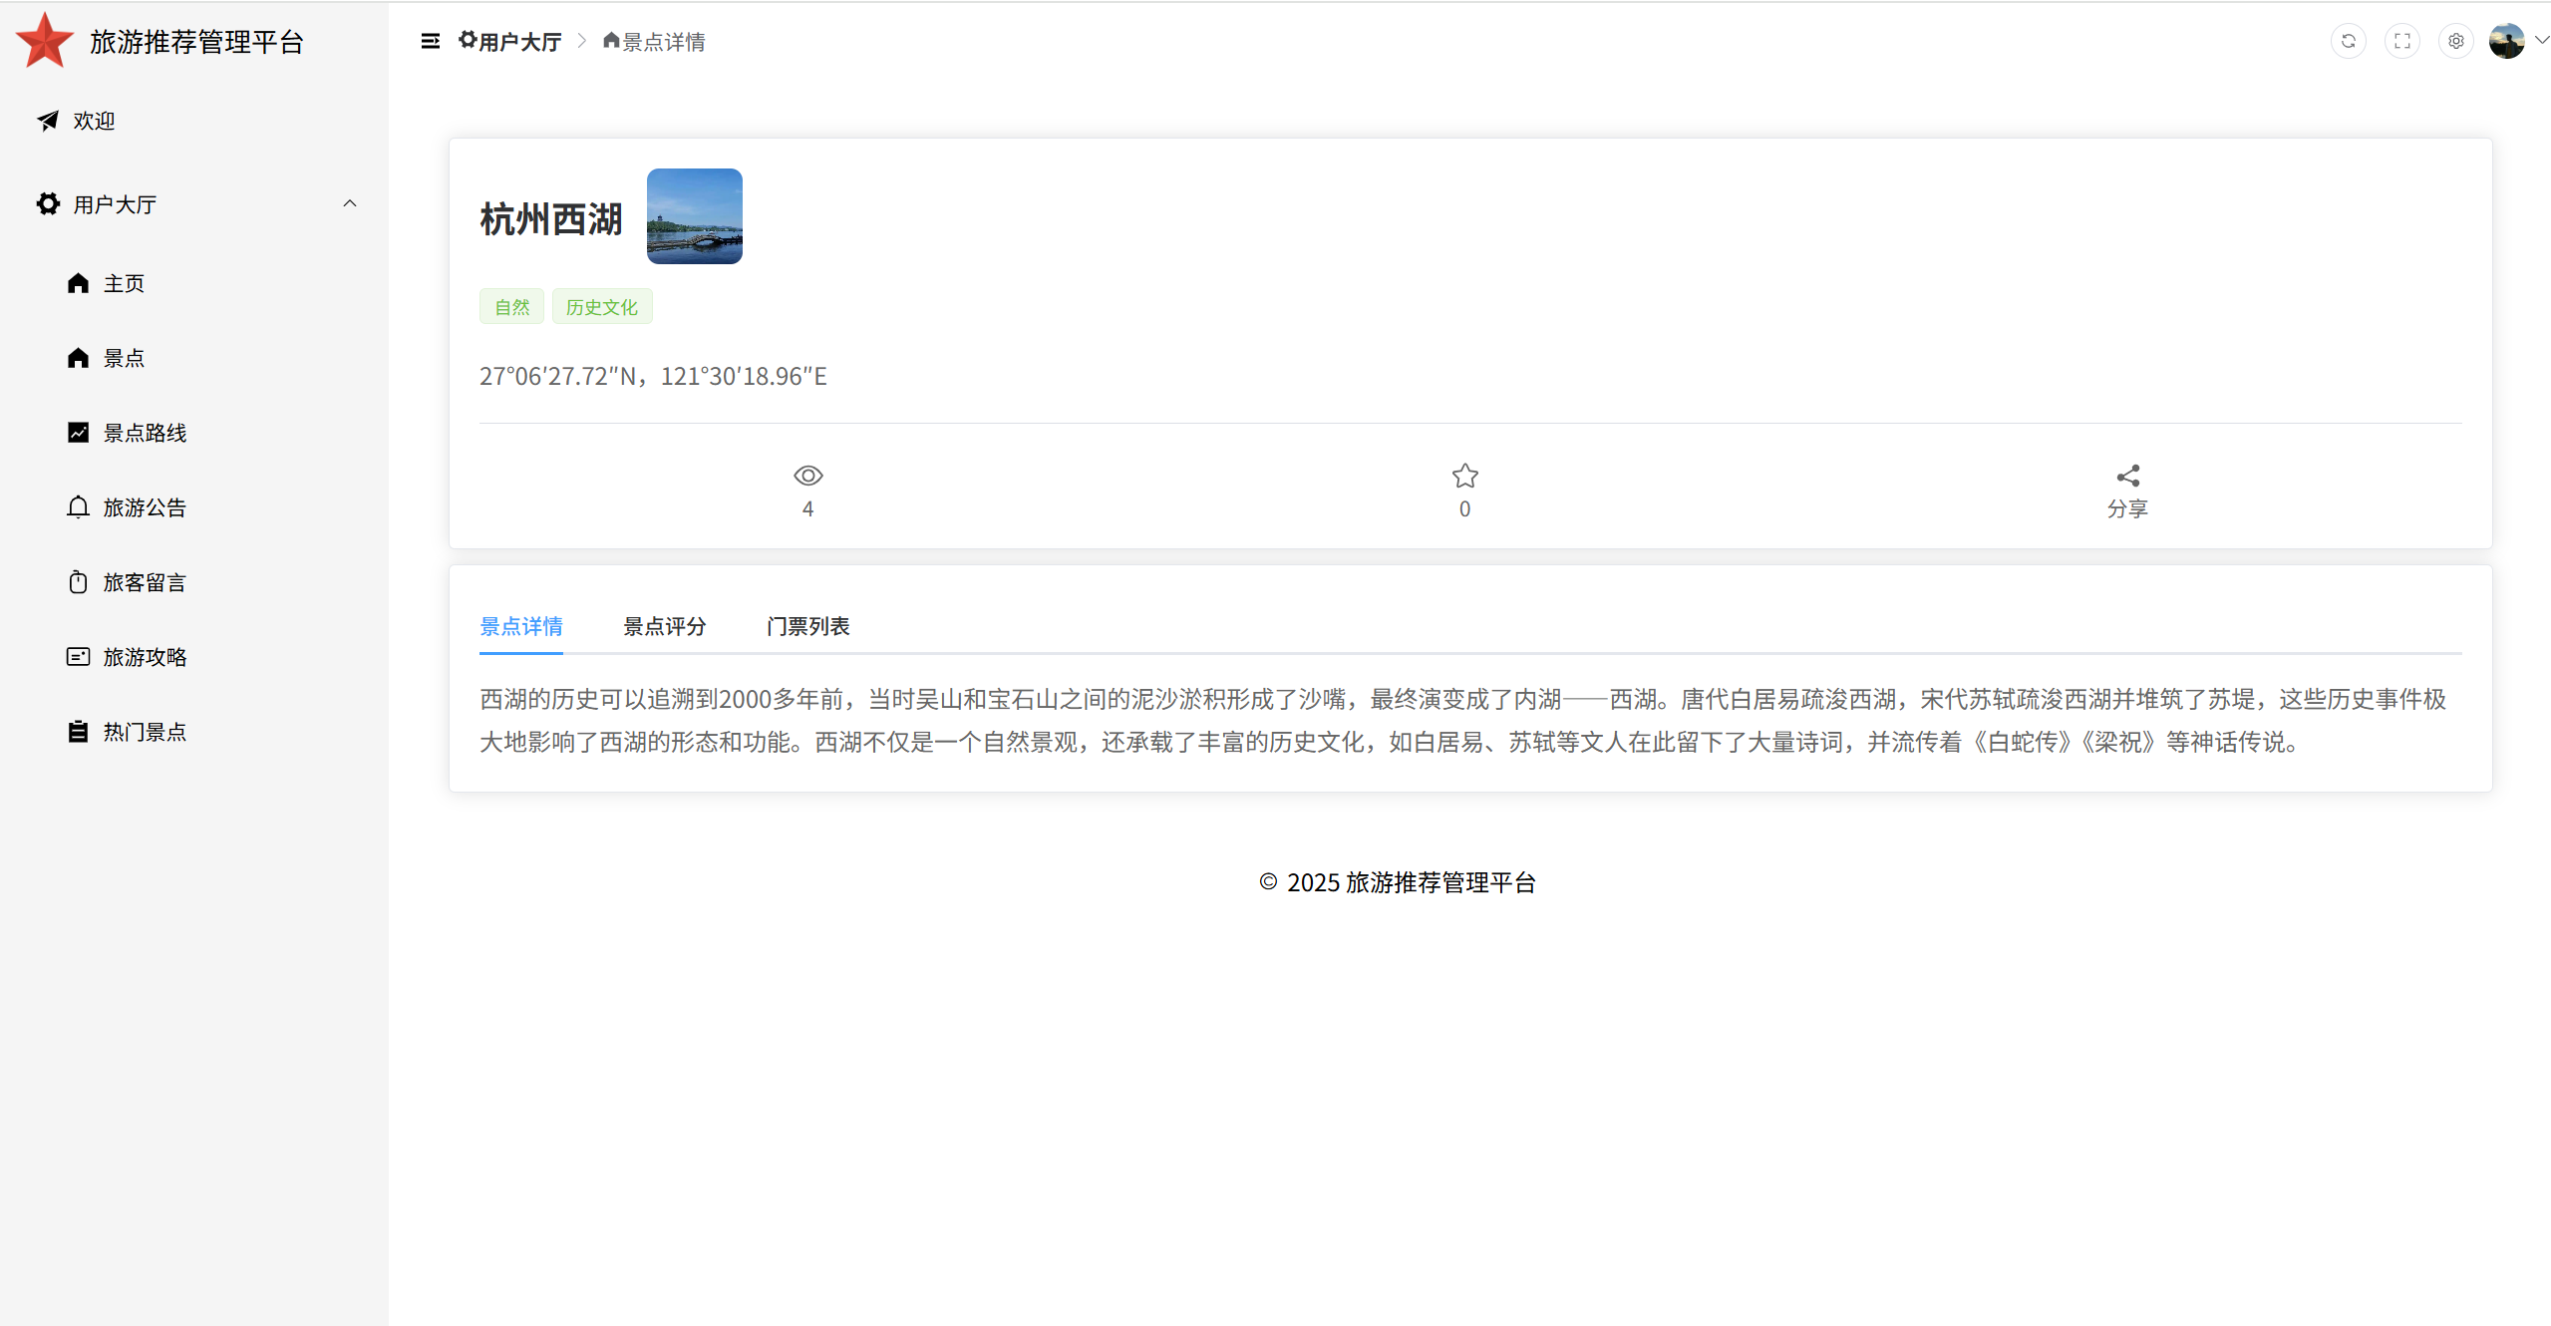The image size is (2551, 1326).
Task: Open 热门景点 clipboard menu item
Action: (x=145, y=732)
